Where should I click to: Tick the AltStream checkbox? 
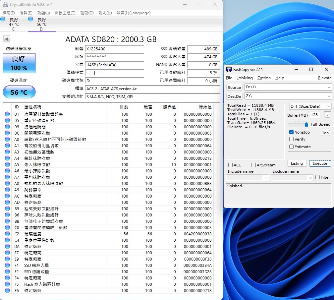click(253, 165)
